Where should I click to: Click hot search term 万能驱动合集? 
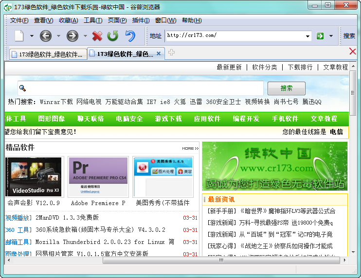point(124,102)
